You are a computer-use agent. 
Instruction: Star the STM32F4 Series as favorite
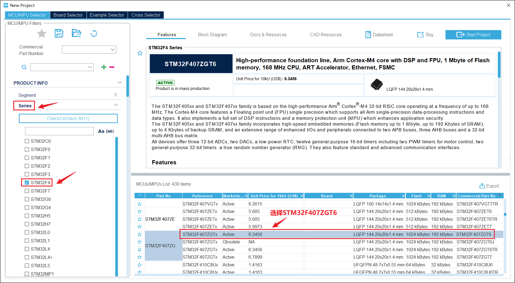[x=140, y=53]
